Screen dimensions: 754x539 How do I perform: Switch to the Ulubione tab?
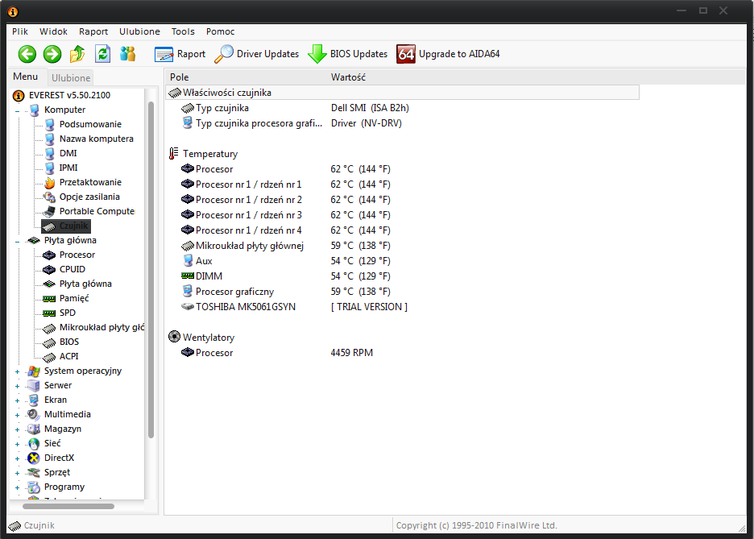coord(71,77)
